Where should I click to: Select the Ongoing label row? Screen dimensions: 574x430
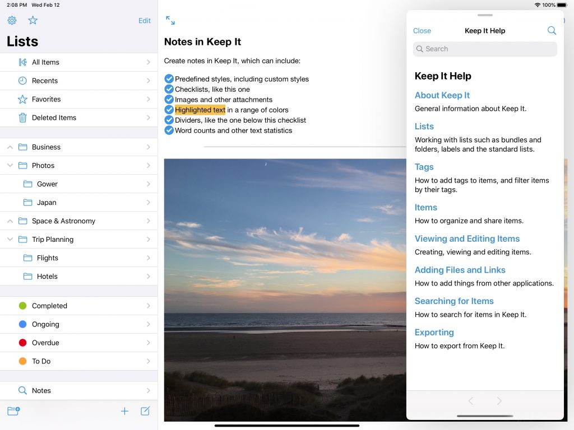(x=78, y=324)
